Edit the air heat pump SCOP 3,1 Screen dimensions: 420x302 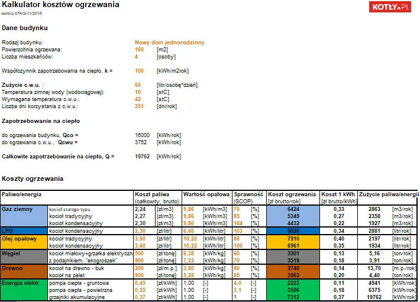click(237, 290)
